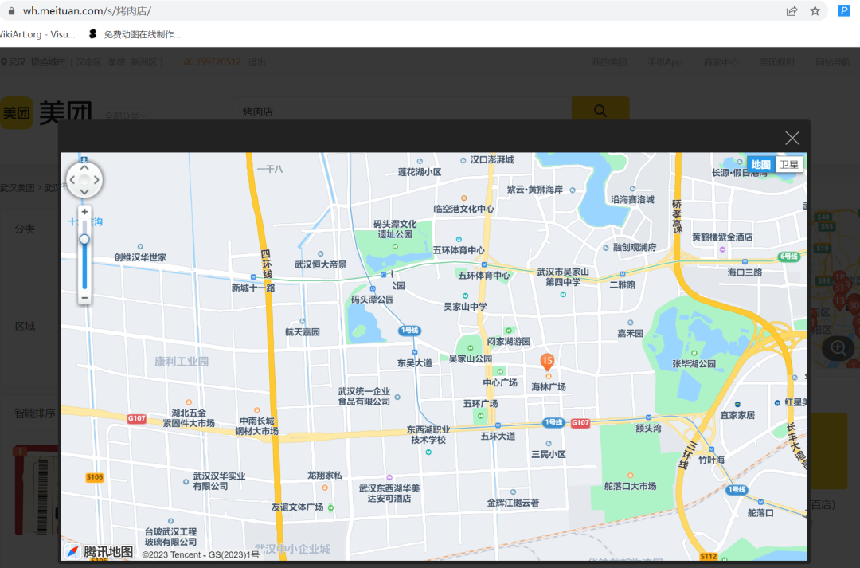Click the map zoom slider handle

(x=84, y=239)
